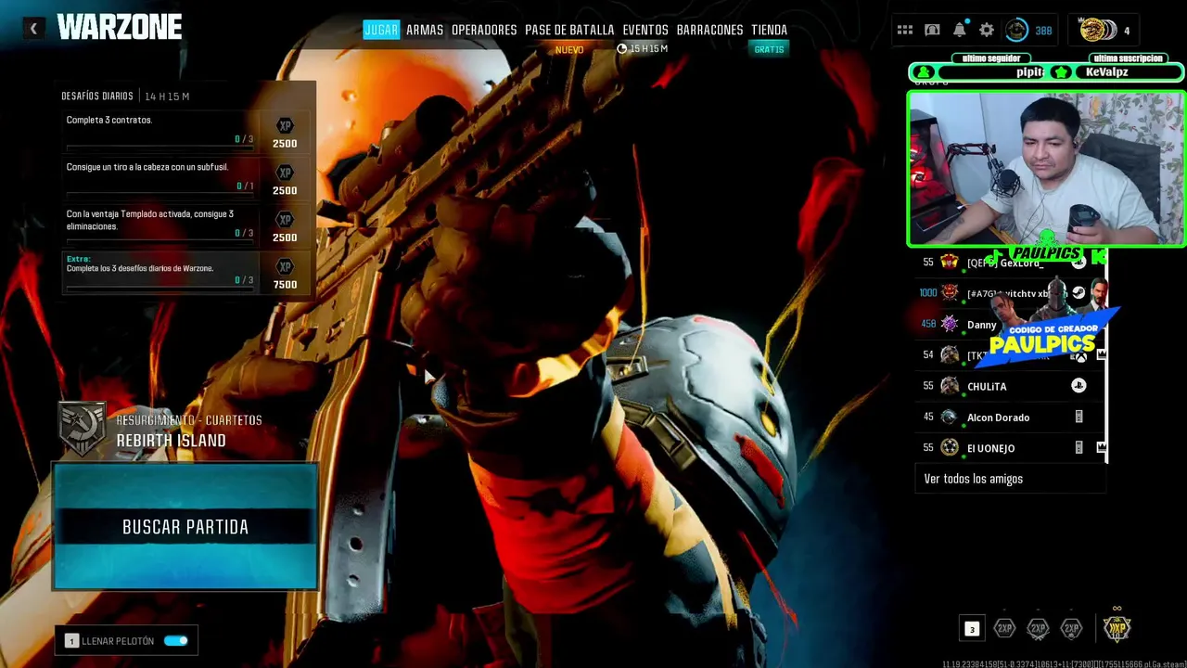Screen dimensions: 1187x668
Task: Click El UONEJO's rank emblem
Action: 949,447
